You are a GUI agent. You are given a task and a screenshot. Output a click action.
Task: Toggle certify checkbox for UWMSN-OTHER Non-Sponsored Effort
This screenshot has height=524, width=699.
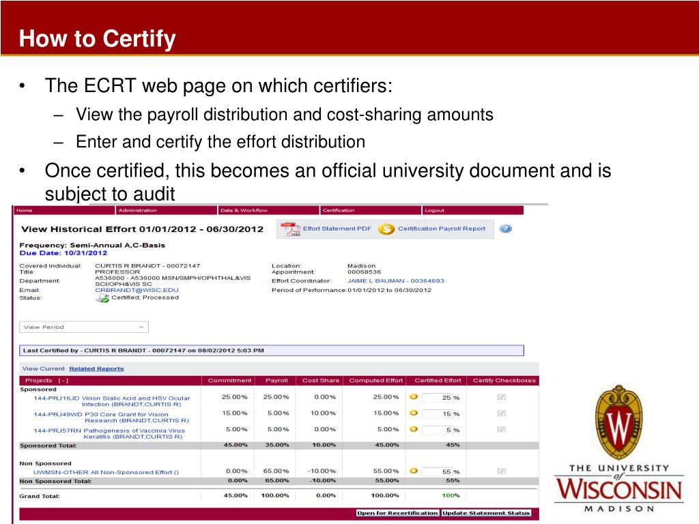(x=502, y=471)
